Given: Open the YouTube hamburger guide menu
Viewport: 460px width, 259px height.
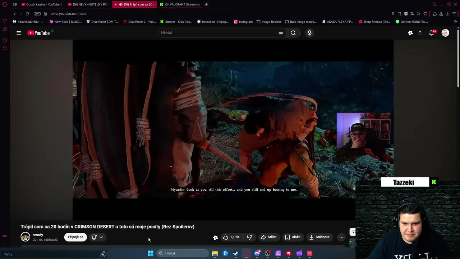Looking at the screenshot, I should click(19, 33).
